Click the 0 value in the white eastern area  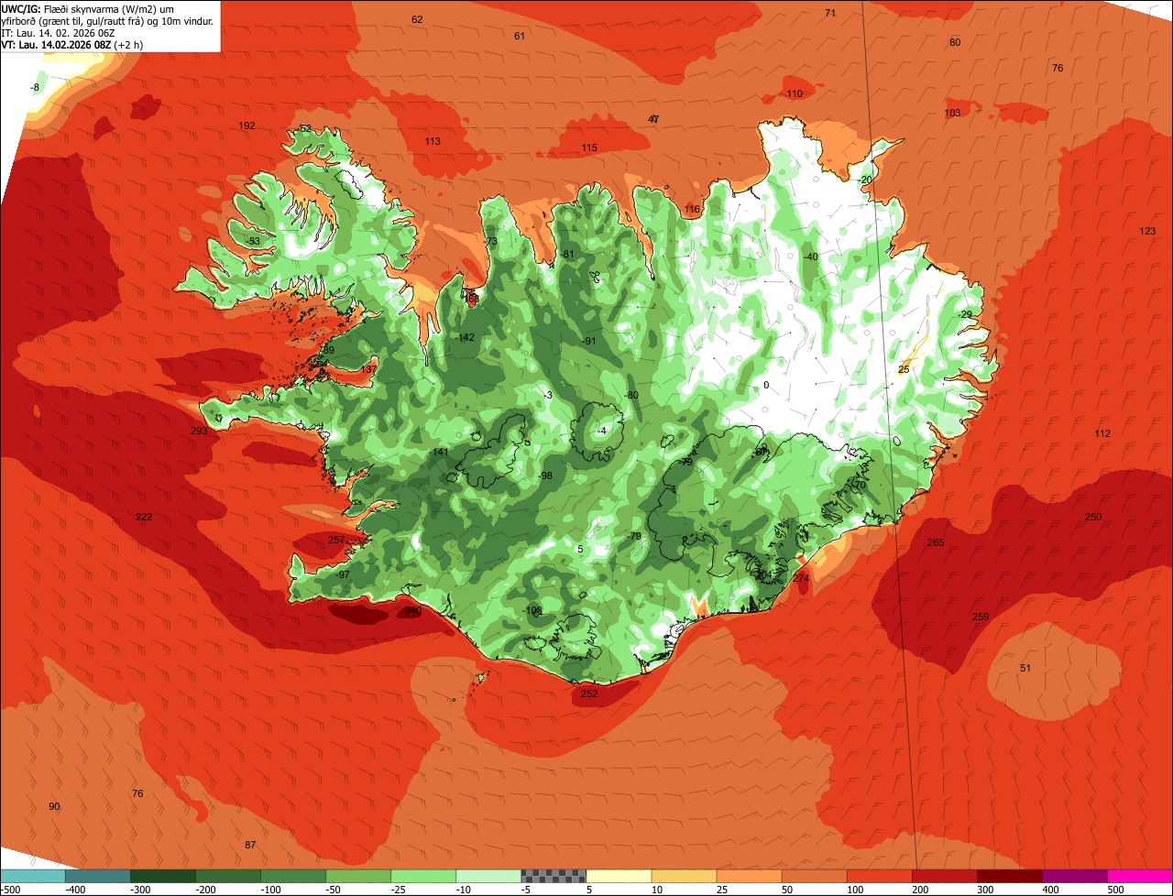click(766, 385)
